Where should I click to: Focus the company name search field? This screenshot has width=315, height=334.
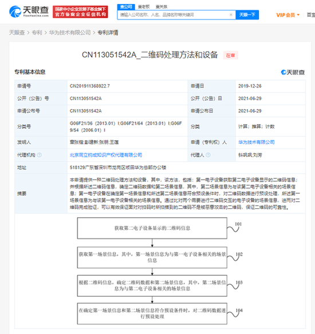tap(173, 15)
